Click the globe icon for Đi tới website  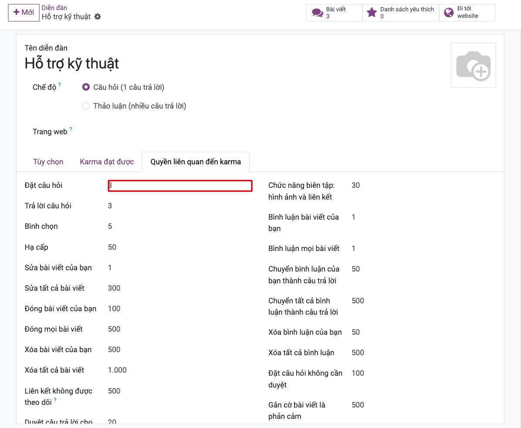(449, 13)
